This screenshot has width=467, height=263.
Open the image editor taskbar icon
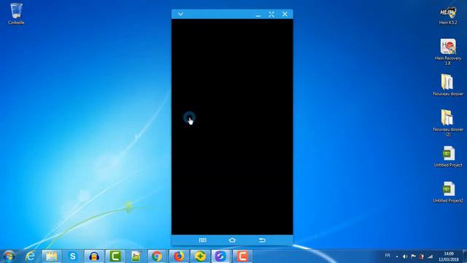pyautogui.click(x=136, y=256)
